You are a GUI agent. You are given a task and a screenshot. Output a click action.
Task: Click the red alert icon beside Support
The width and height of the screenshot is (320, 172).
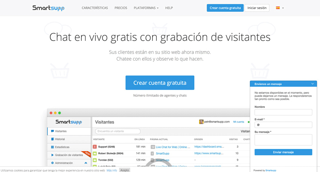[x=95, y=147]
